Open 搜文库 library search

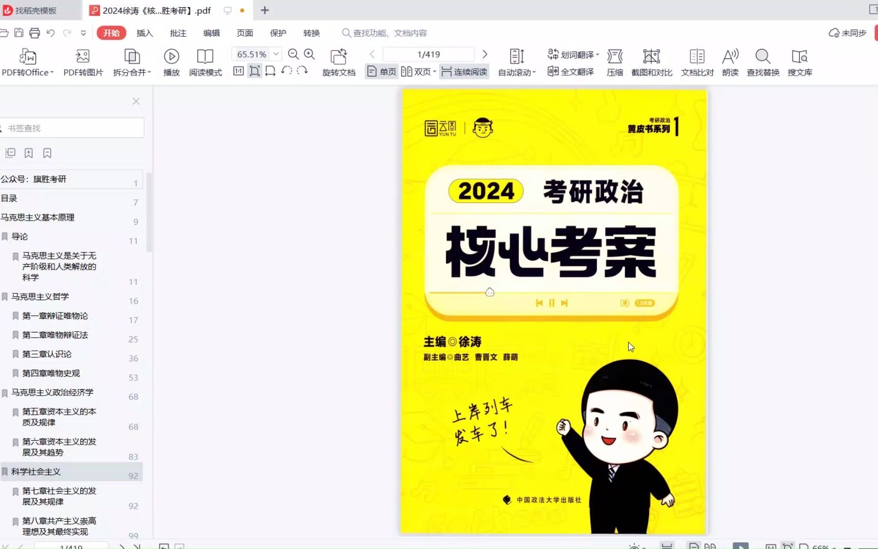800,63
